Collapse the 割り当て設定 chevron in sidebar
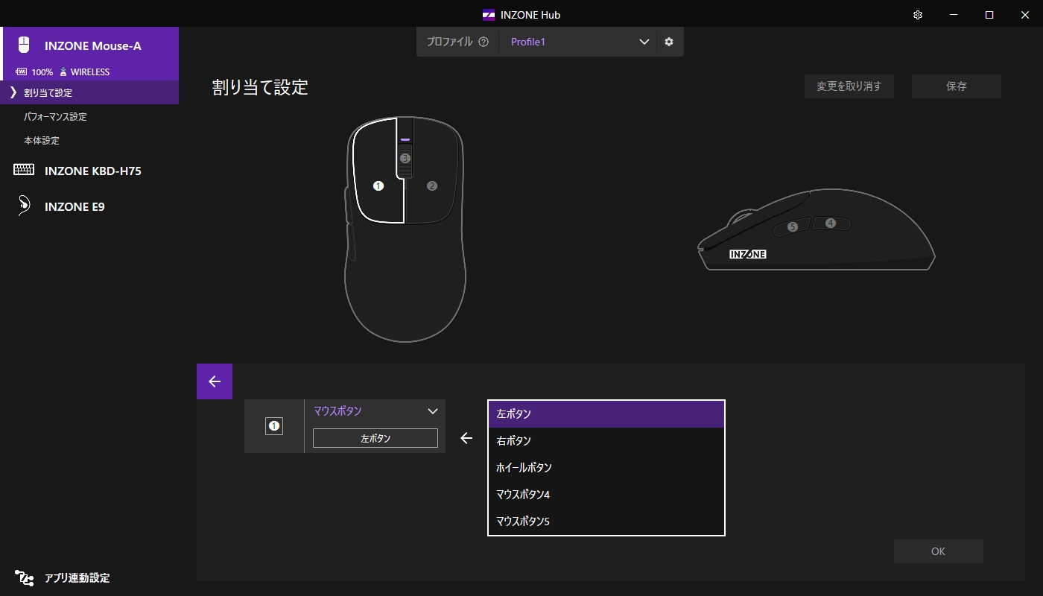Image resolution: width=1043 pixels, height=596 pixels. (13, 92)
